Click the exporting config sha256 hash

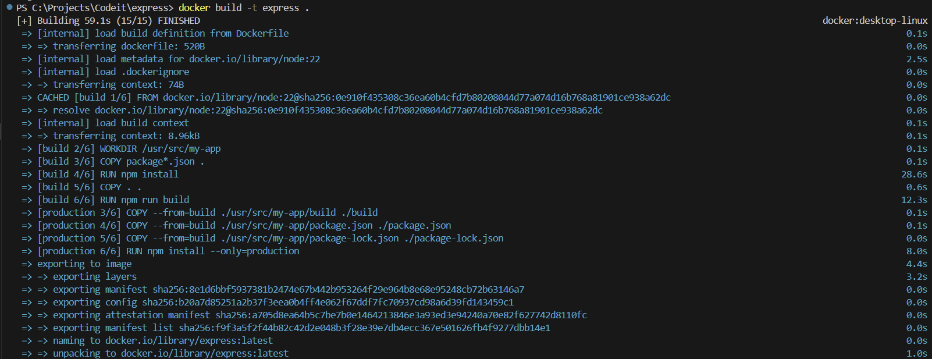(x=328, y=302)
